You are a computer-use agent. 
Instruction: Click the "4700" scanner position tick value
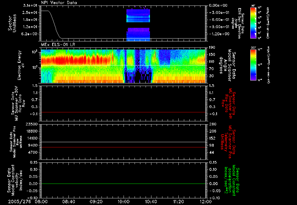point(33,152)
